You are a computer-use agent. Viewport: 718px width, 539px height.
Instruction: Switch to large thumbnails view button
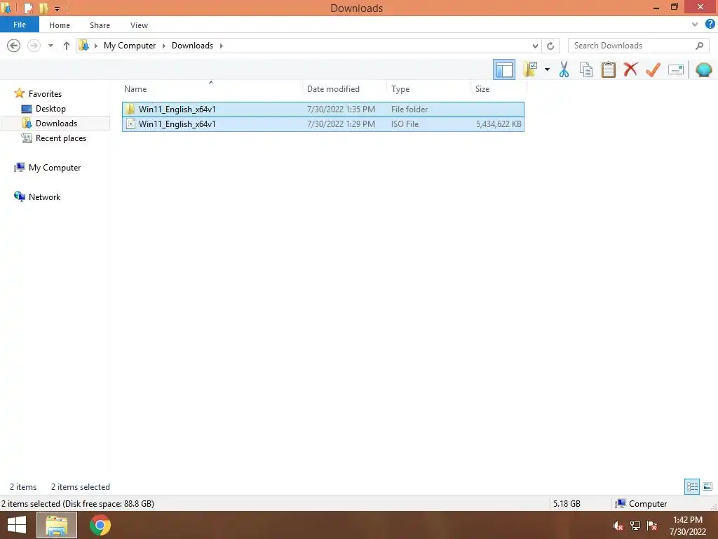pos(707,486)
